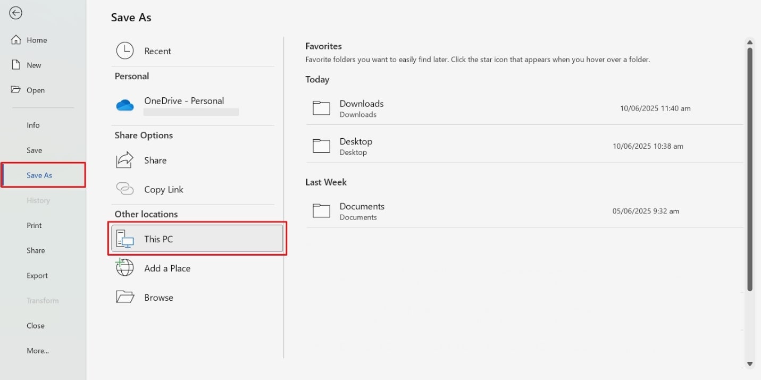Click the Downloads folder icon

[321, 108]
